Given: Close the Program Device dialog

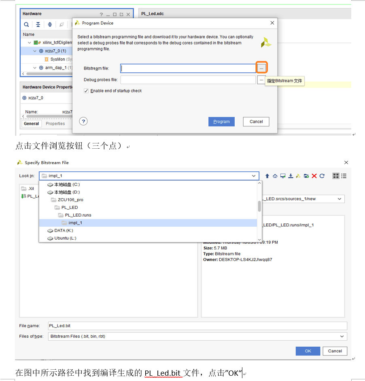Looking at the screenshot, I should click(272, 23).
